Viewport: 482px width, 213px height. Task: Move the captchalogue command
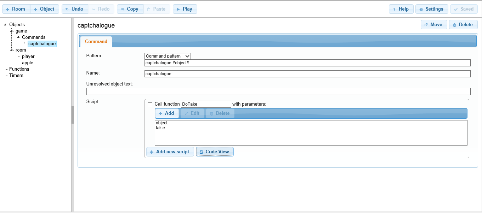[x=433, y=25]
